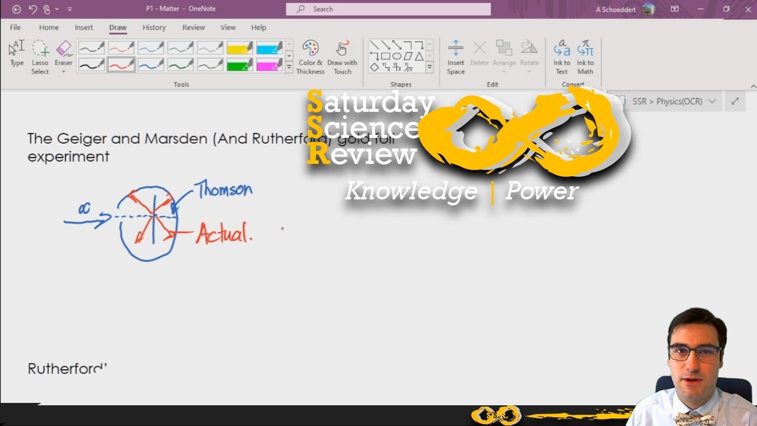This screenshot has height=426, width=757.
Task: Switch to the View tab
Action: tap(228, 27)
